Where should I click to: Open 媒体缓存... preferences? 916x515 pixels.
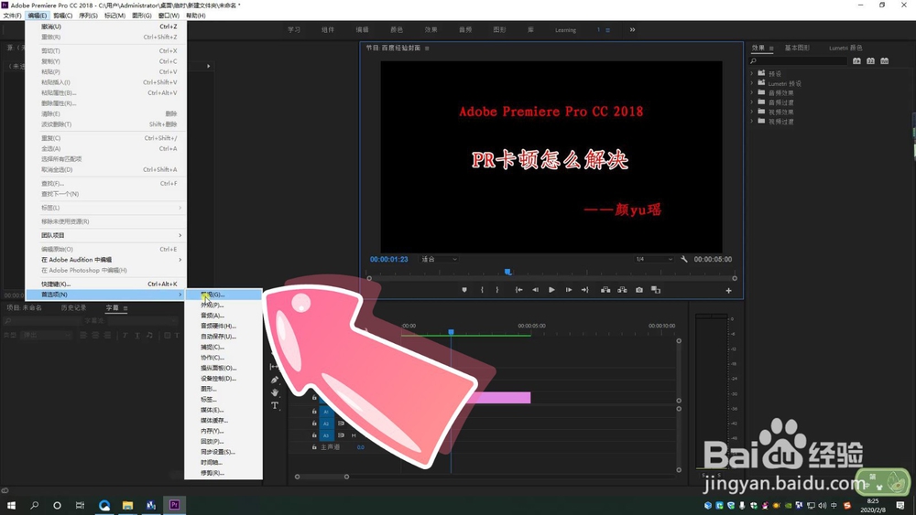(x=224, y=421)
